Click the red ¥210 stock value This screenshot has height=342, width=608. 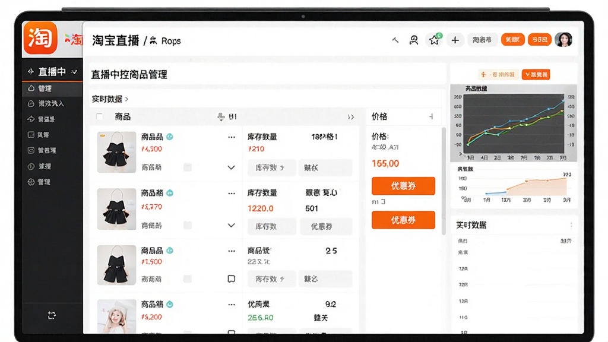256,149
